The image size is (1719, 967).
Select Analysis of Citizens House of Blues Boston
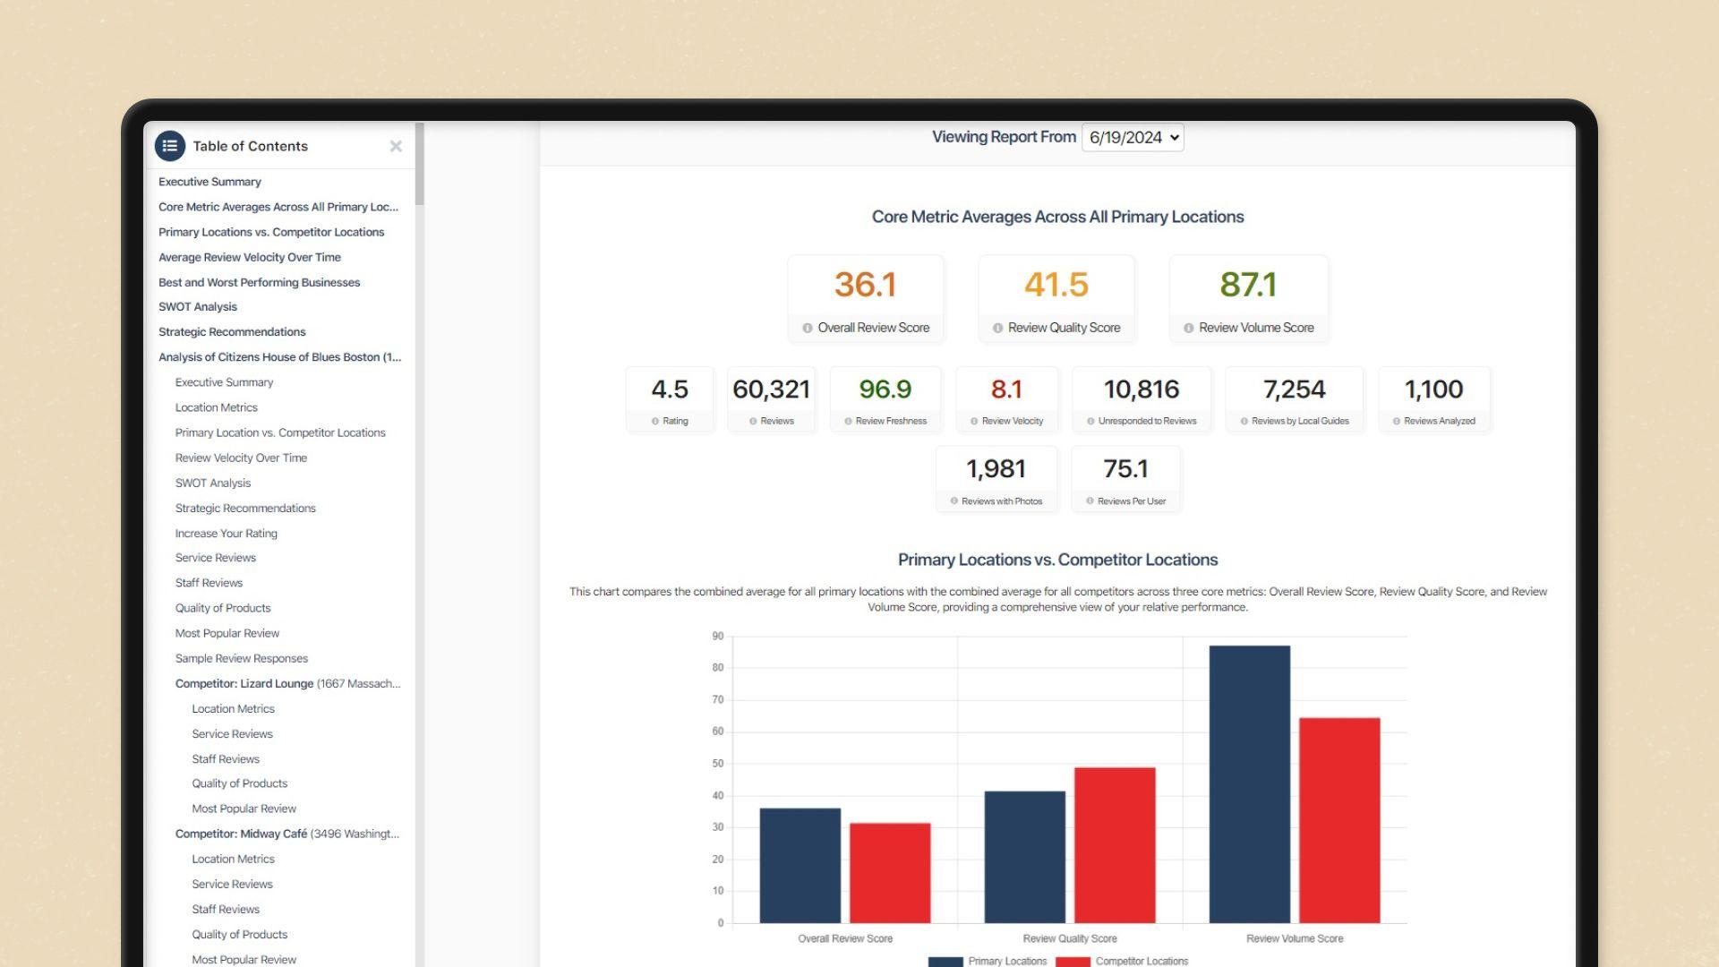pyautogui.click(x=279, y=357)
